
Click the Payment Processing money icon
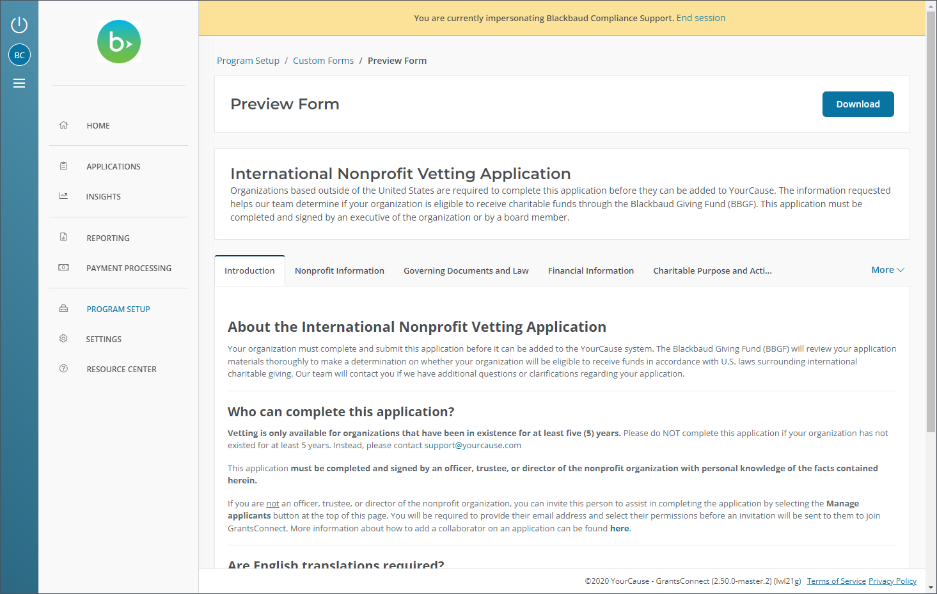coord(63,268)
